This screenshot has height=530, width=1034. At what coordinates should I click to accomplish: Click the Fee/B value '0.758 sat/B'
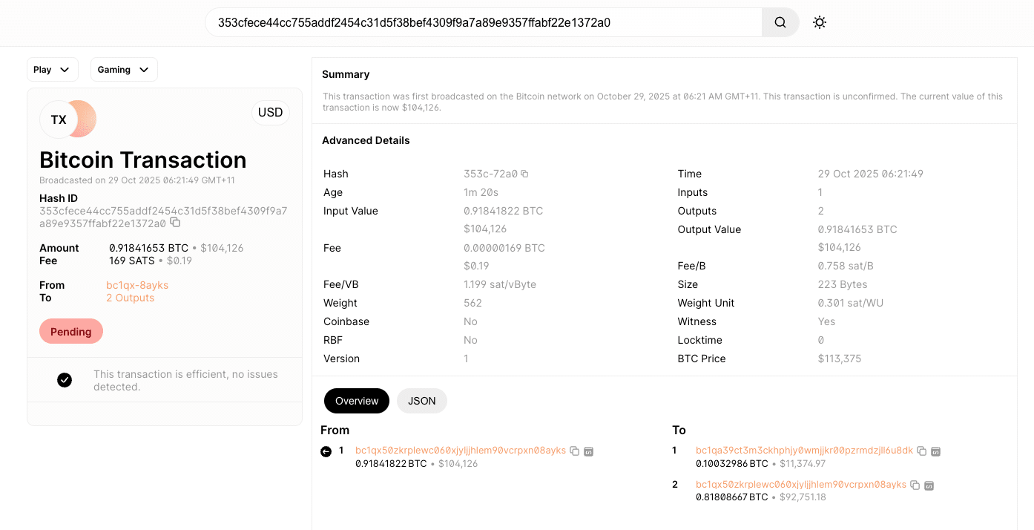pyautogui.click(x=846, y=266)
